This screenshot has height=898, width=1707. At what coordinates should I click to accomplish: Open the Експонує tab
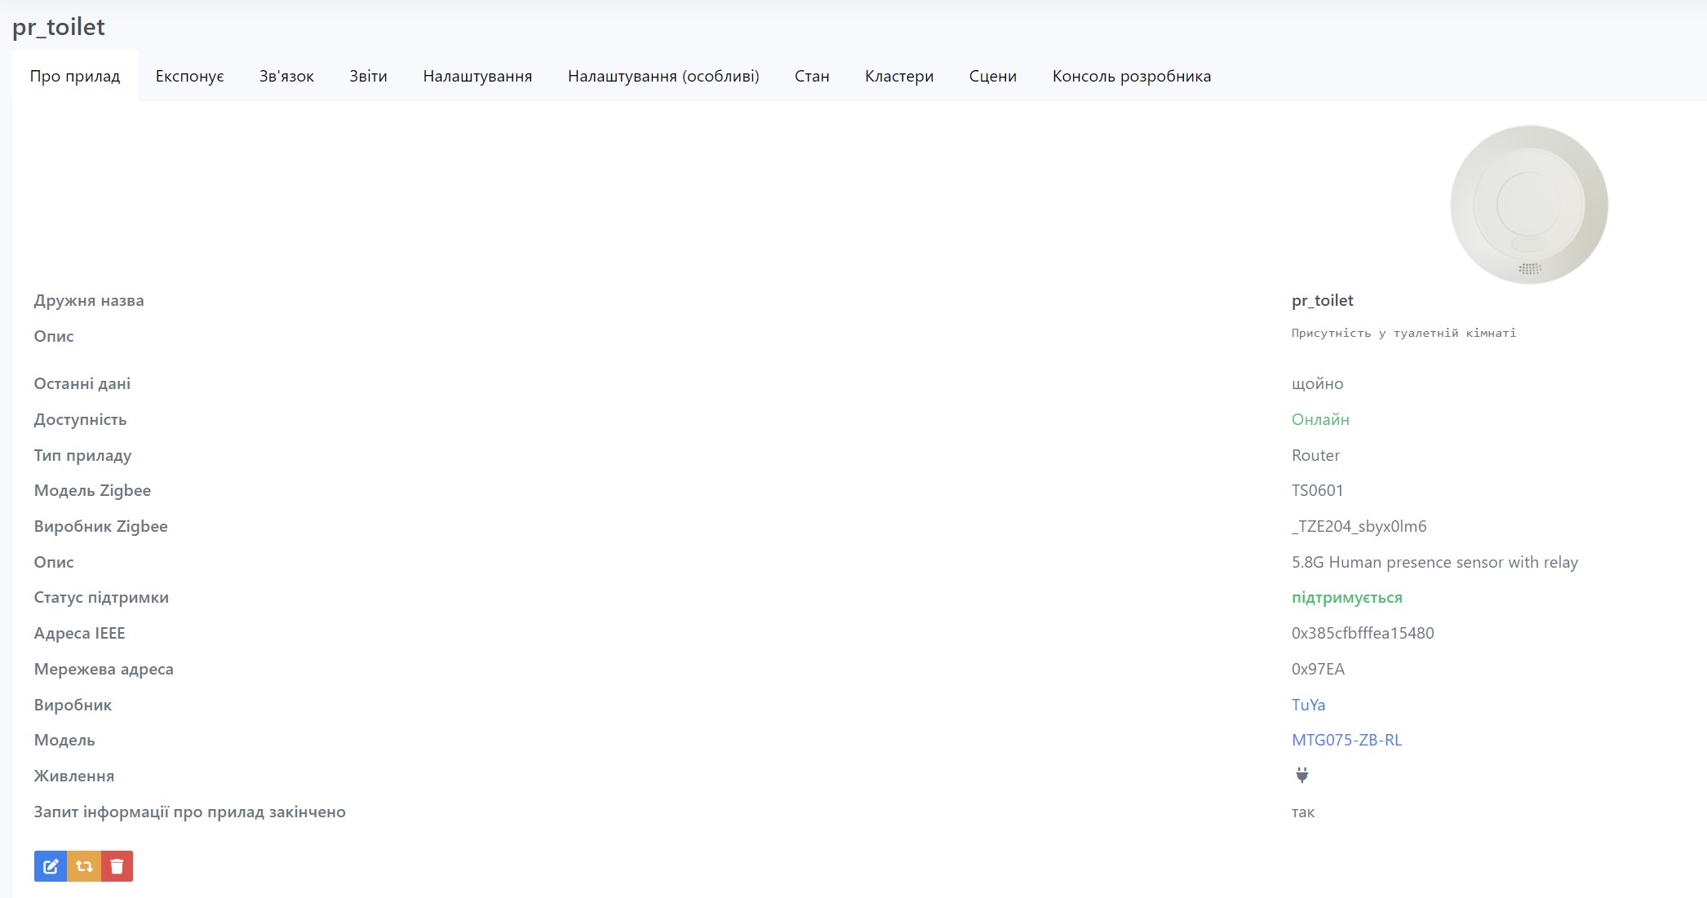(189, 76)
